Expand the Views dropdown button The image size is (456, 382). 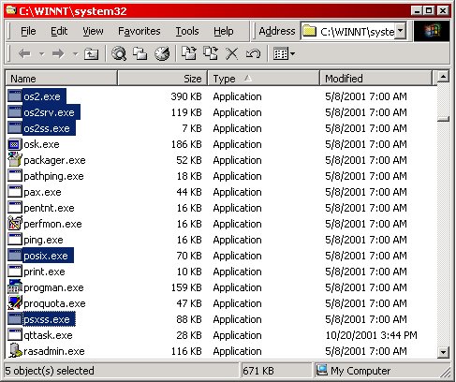tap(284, 54)
